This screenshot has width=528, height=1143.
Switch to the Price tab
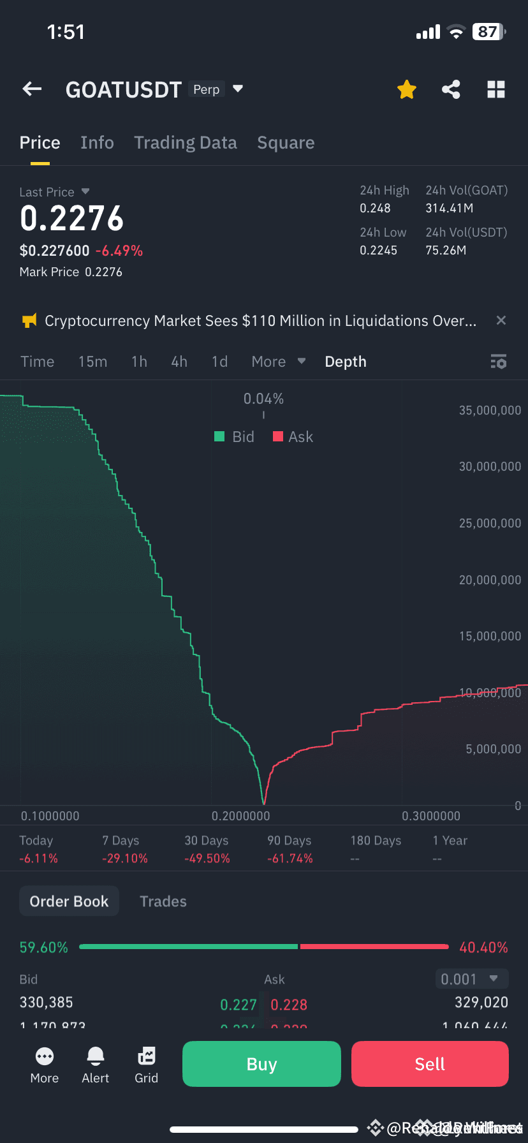point(40,143)
